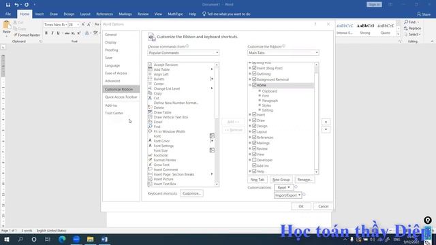Screen dimensions: 436x245
Task: Uncheck the Design tab checkbox
Action: click(x=254, y=126)
